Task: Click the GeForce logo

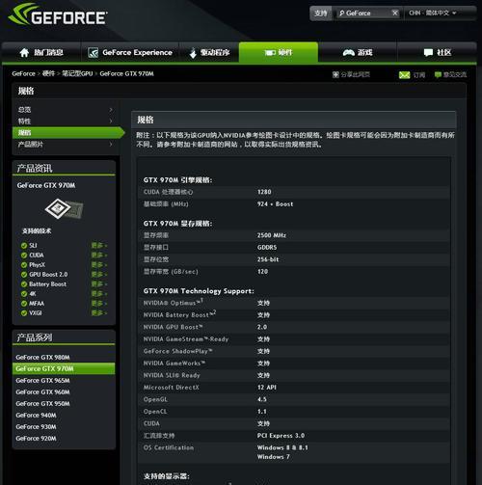Action: [58, 14]
